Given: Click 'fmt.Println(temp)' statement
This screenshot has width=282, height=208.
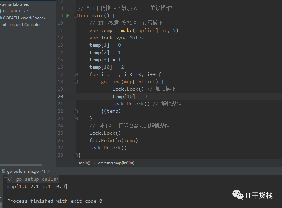Looking at the screenshot, I should tap(114, 140).
